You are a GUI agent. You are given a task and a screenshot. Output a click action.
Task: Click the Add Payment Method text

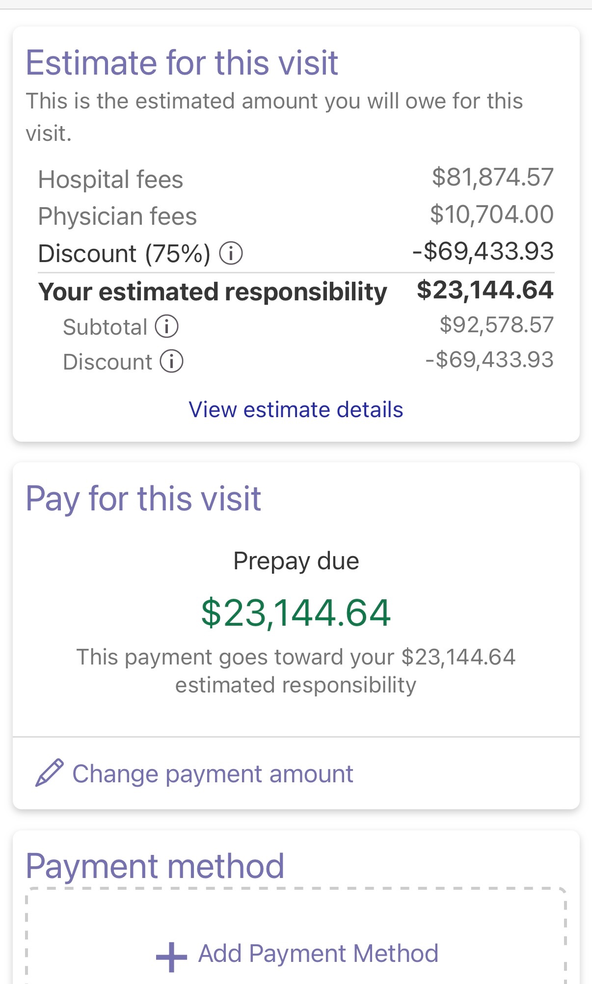pos(318,954)
